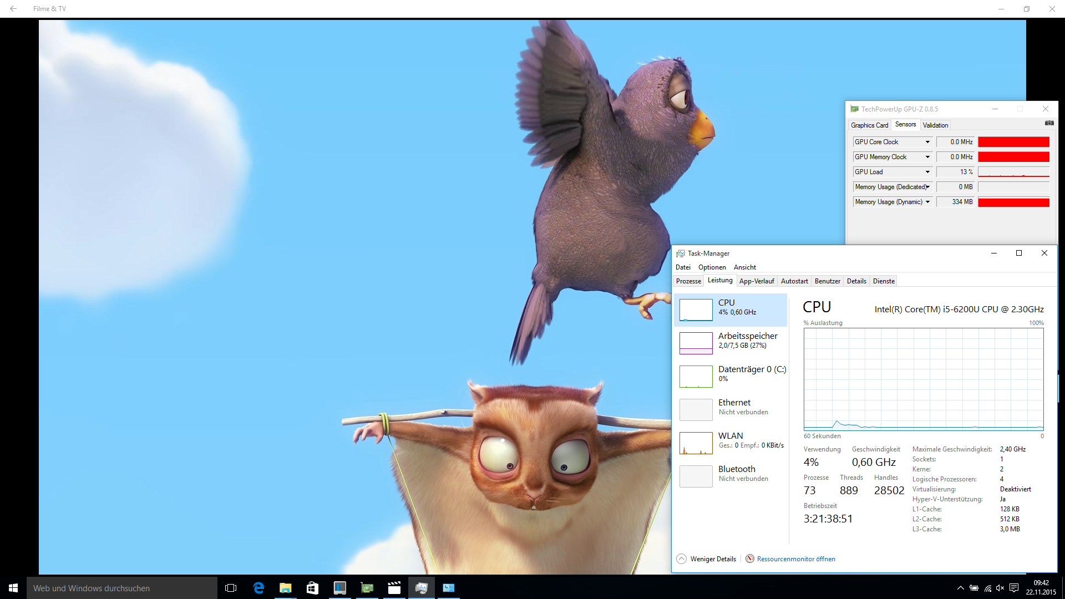The width and height of the screenshot is (1065, 599).
Task: Click the Task-Manager taskbar icon
Action: (x=421, y=588)
